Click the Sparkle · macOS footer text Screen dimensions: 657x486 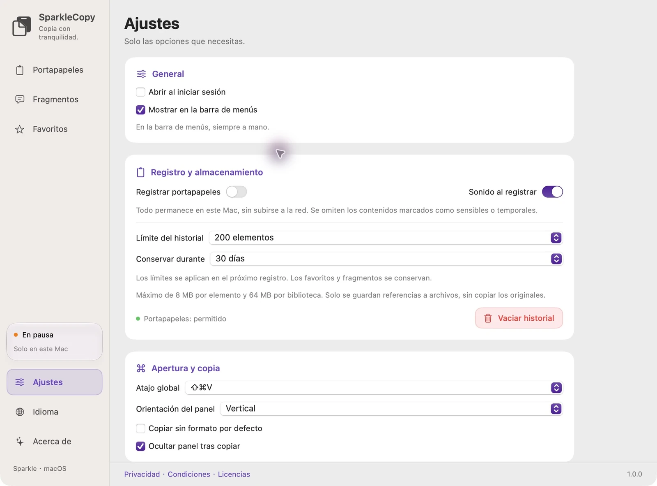(40, 469)
